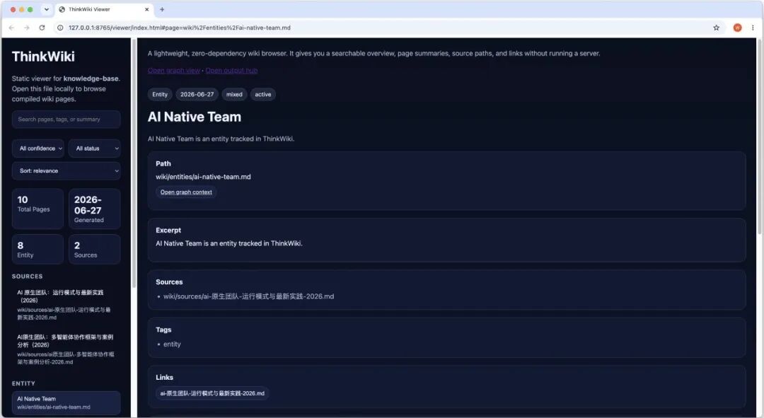Click the wiki/entities/ai-native-team.md path text
Viewport: 764px width, 418px height.
pyautogui.click(x=203, y=177)
